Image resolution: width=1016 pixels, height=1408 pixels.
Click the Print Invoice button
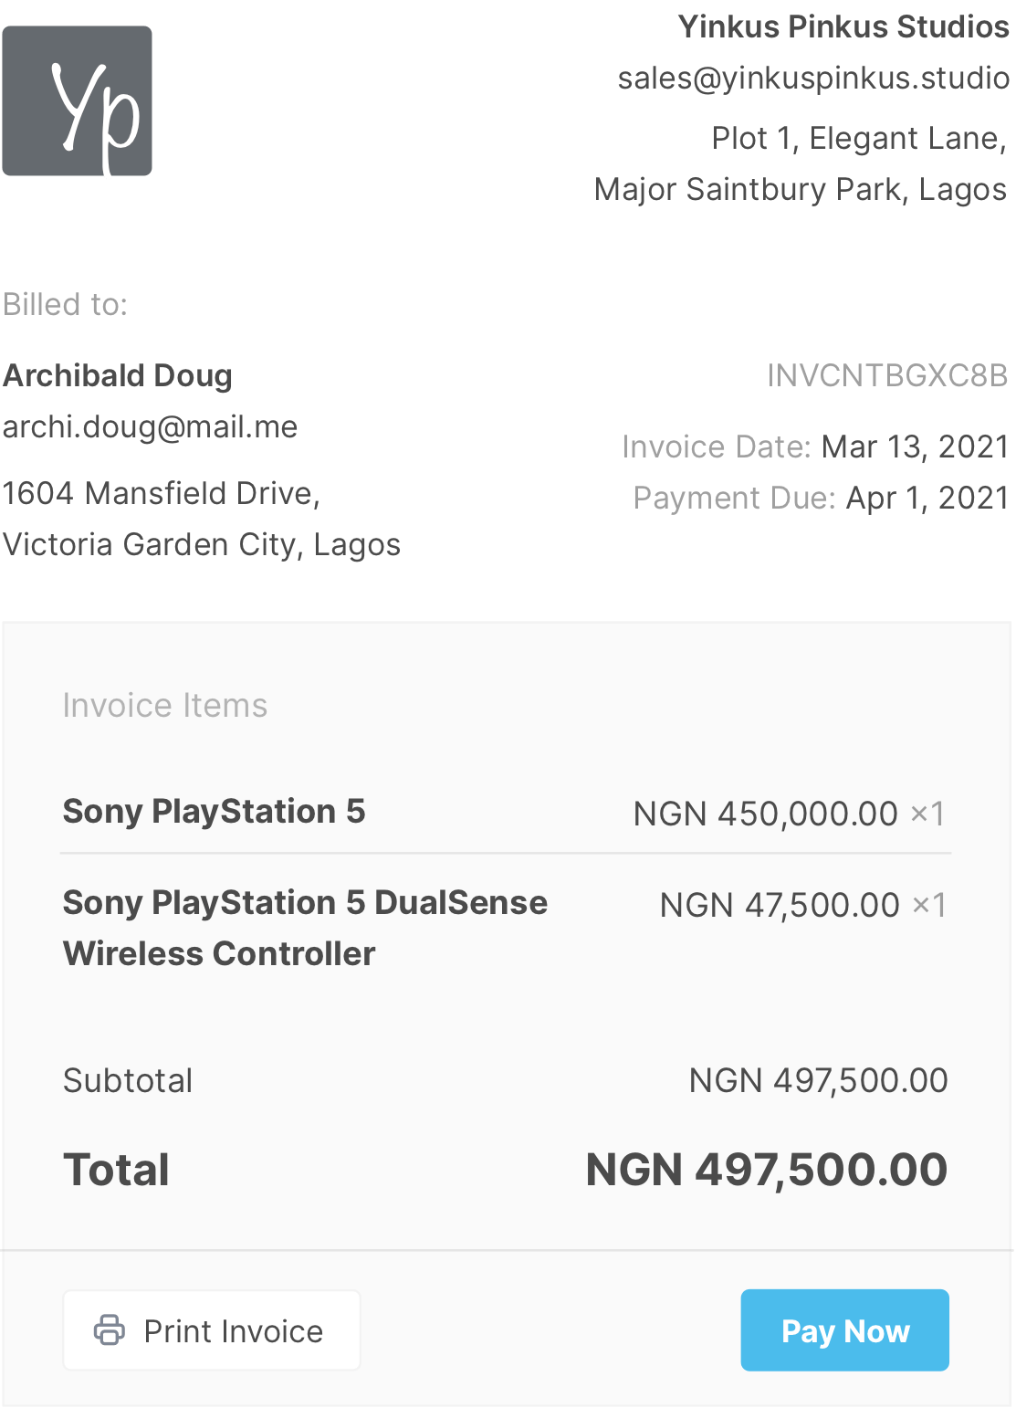click(x=212, y=1330)
